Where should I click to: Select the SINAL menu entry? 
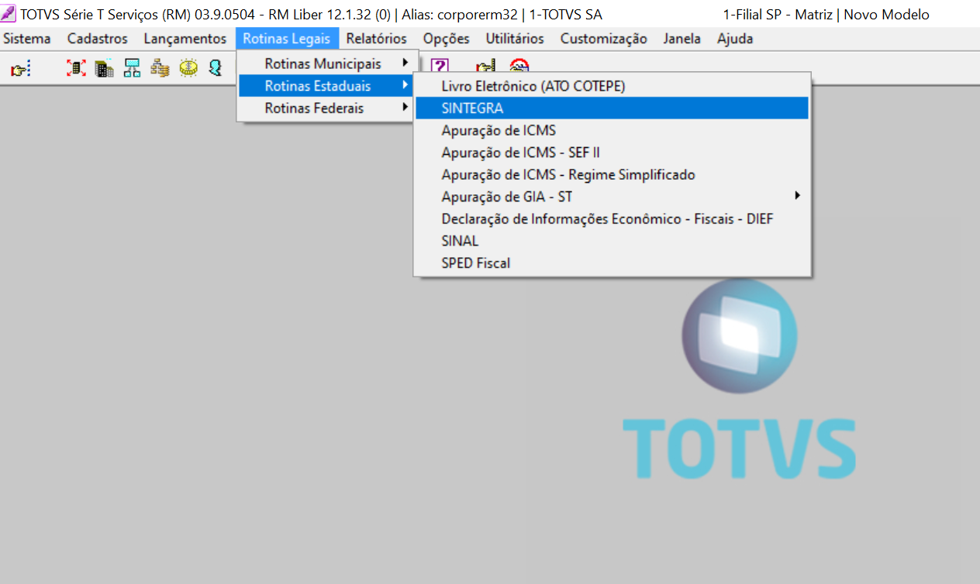pyautogui.click(x=612, y=241)
